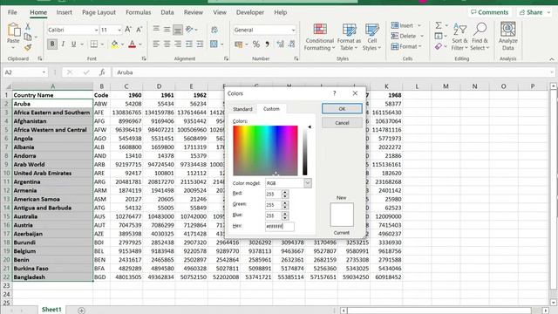Open Sort & Filter menu
Viewport: 558px width, 314px height.
tap(459, 38)
